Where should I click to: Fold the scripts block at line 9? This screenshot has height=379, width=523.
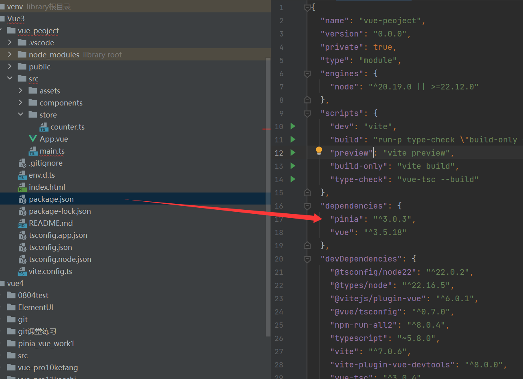tap(307, 113)
